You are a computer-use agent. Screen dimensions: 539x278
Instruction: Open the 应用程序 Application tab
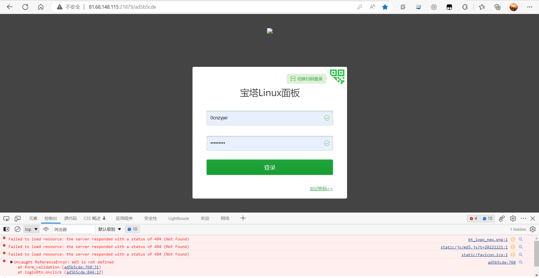124,218
